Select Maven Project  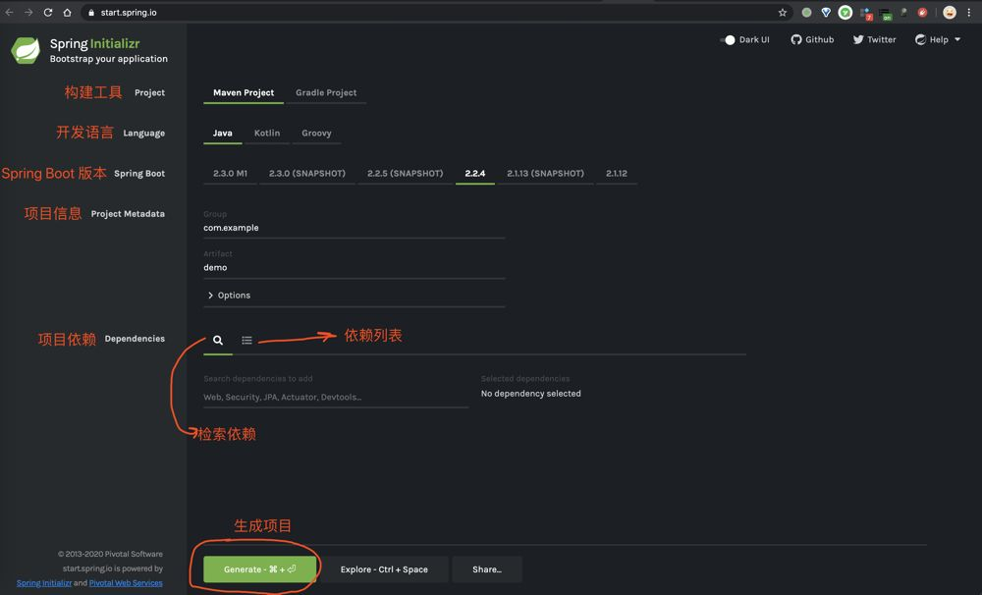tap(244, 92)
